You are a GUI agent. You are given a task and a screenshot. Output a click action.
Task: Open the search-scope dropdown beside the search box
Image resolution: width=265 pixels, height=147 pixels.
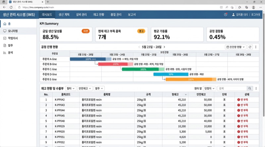209,88
